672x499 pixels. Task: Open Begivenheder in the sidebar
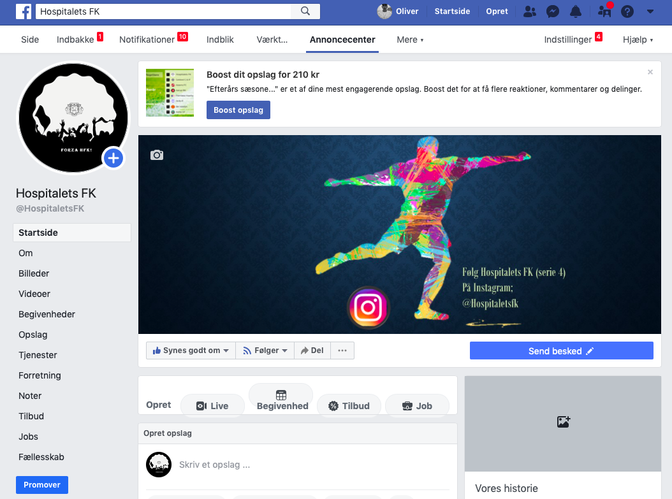(x=47, y=314)
